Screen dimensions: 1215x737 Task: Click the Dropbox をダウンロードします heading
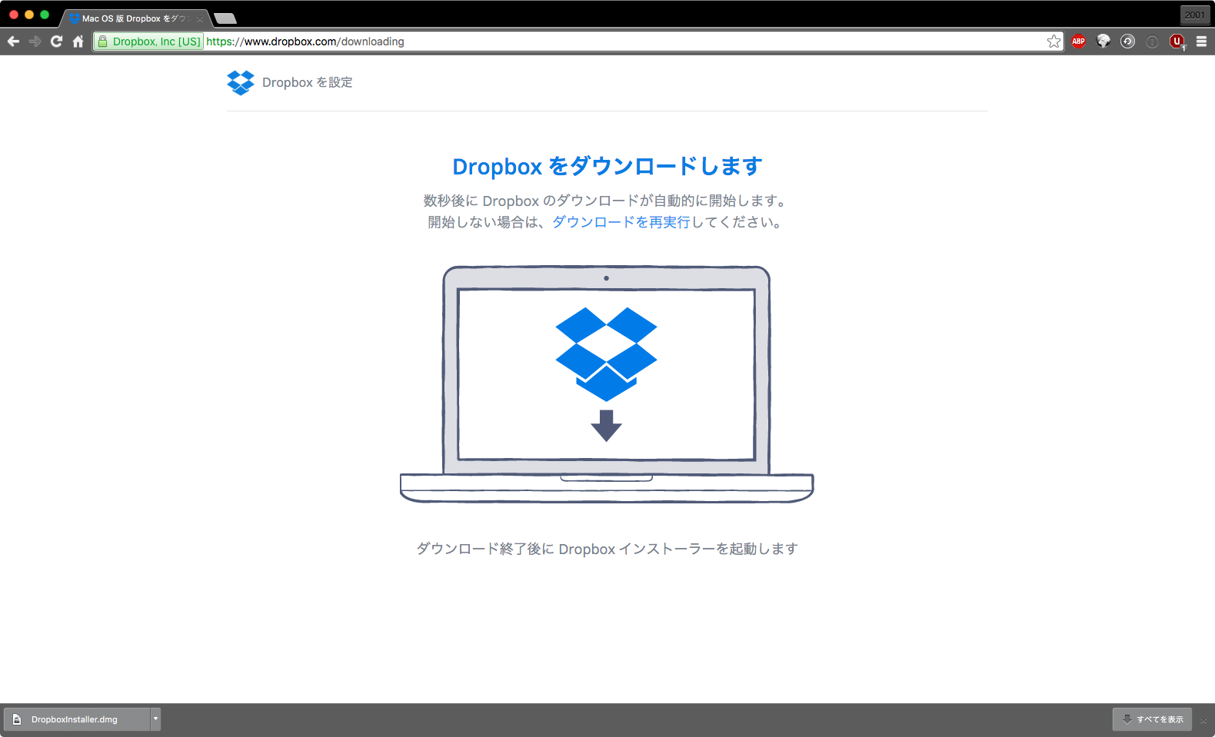(607, 166)
